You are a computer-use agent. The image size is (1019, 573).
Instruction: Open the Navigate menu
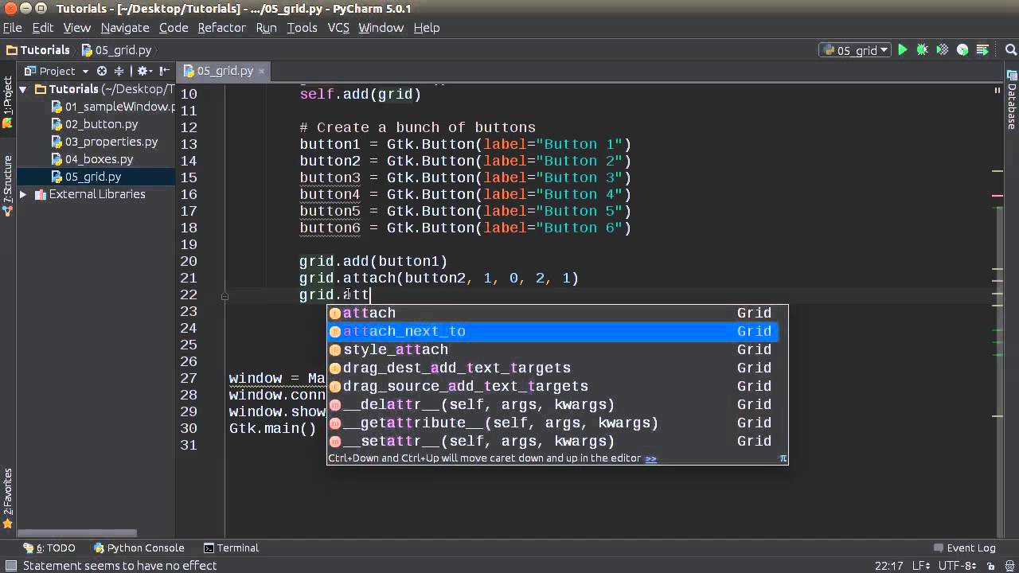[125, 27]
